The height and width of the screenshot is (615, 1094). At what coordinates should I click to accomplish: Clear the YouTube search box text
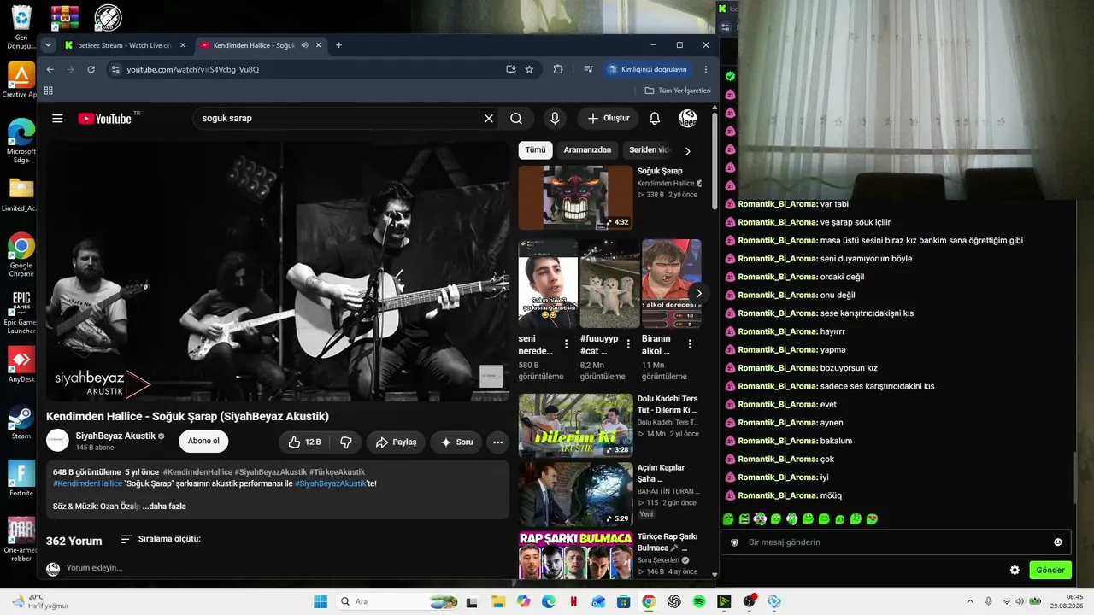tap(489, 119)
